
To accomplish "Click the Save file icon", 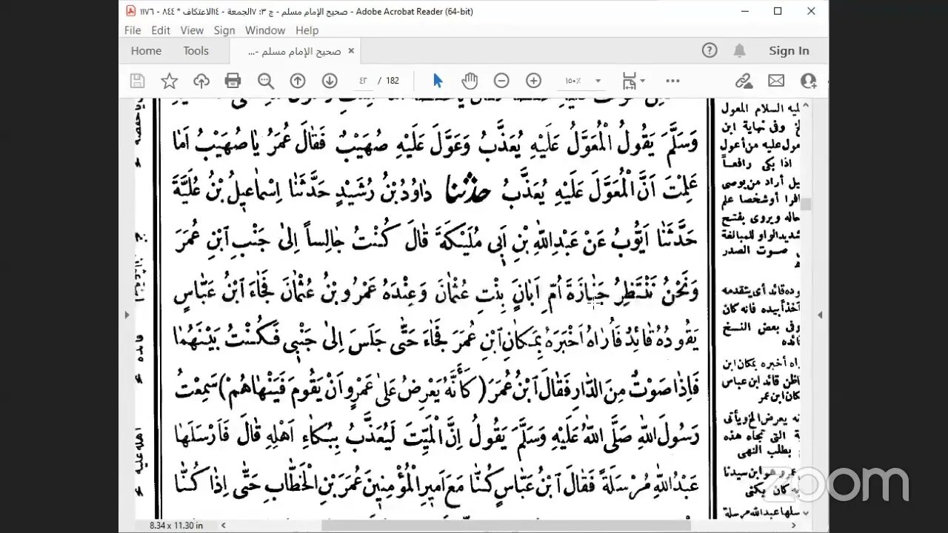I will [137, 81].
